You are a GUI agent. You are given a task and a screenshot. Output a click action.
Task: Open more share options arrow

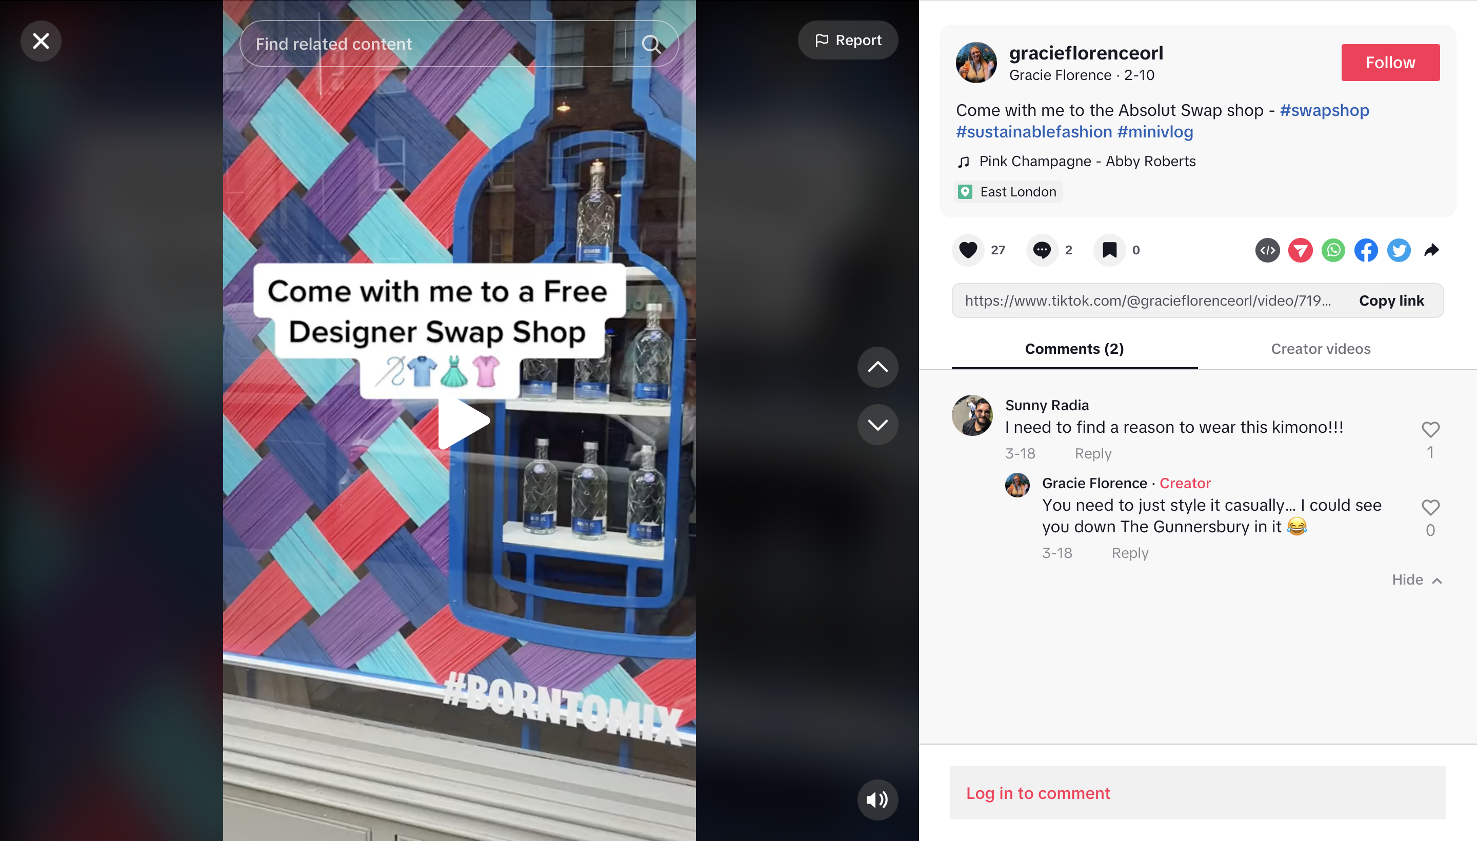point(1432,250)
